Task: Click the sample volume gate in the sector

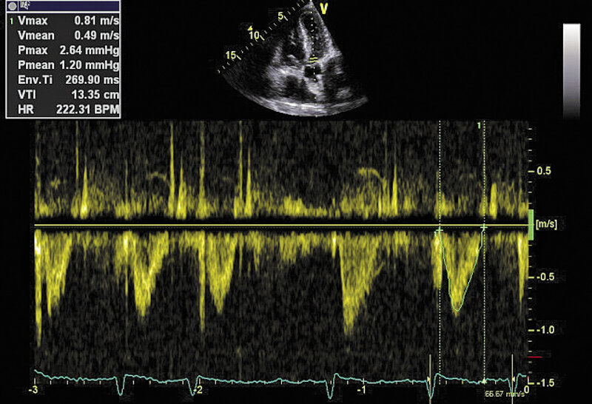Action: 314,60
